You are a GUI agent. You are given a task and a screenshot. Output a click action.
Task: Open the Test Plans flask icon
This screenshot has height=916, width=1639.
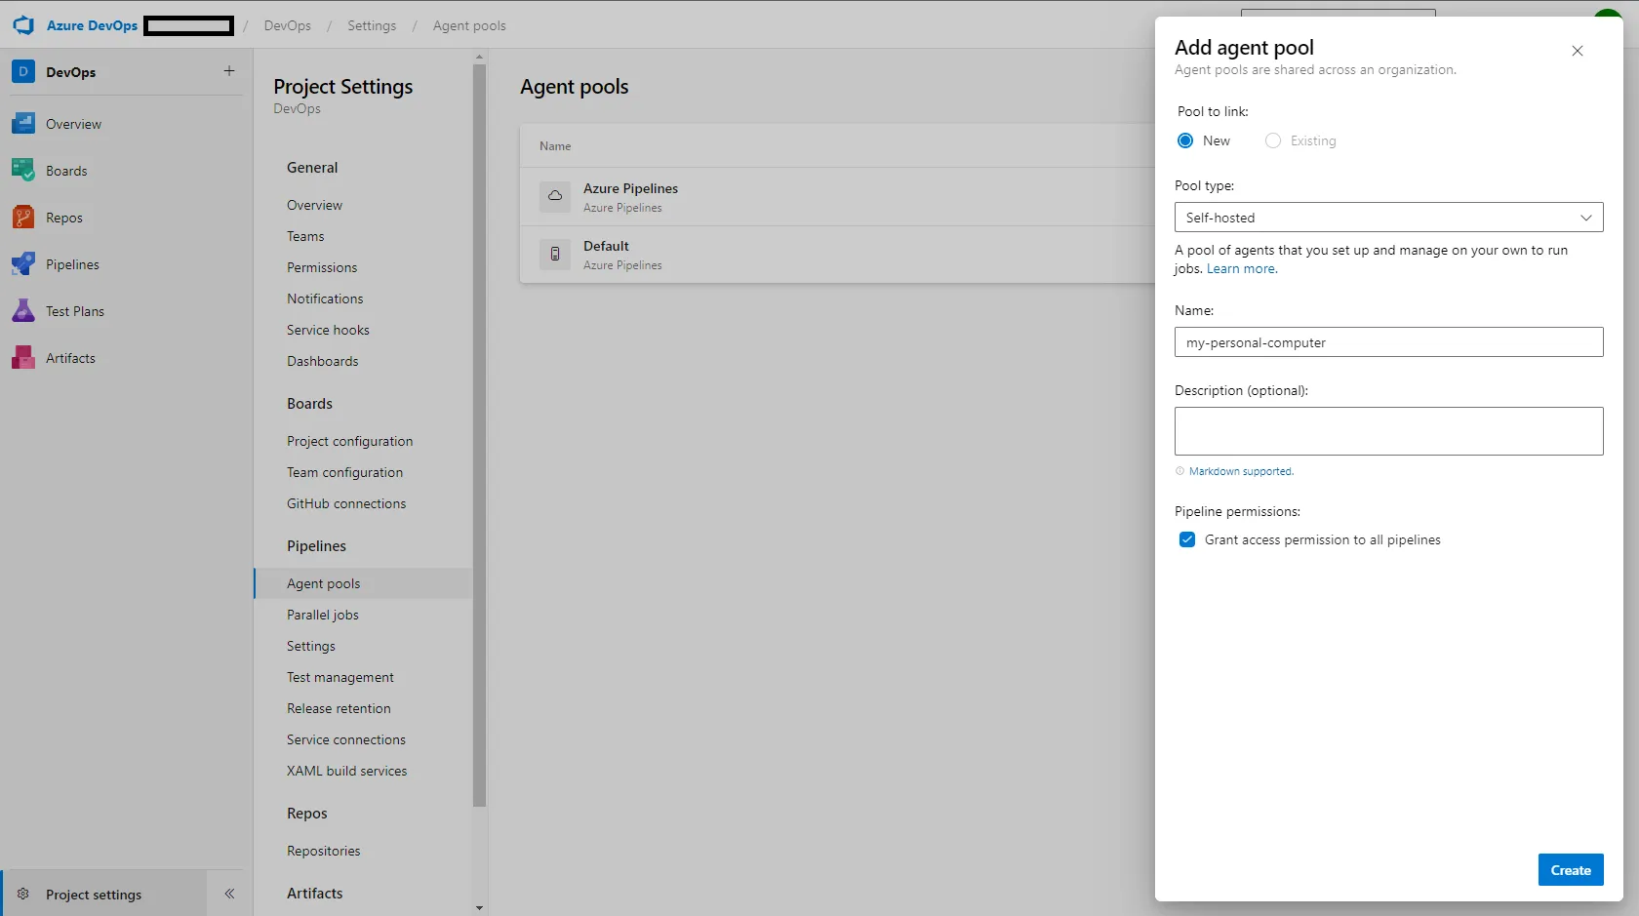tap(23, 311)
